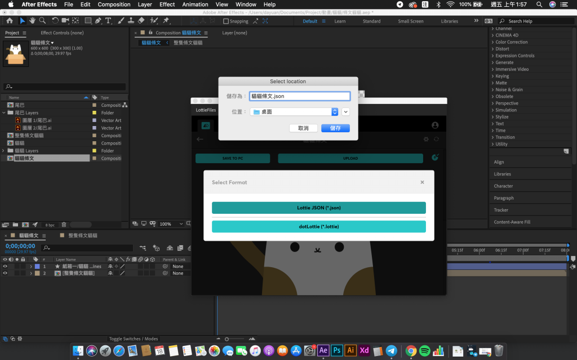Switch to Effect Controls tab
The image size is (577, 360).
tap(62, 33)
